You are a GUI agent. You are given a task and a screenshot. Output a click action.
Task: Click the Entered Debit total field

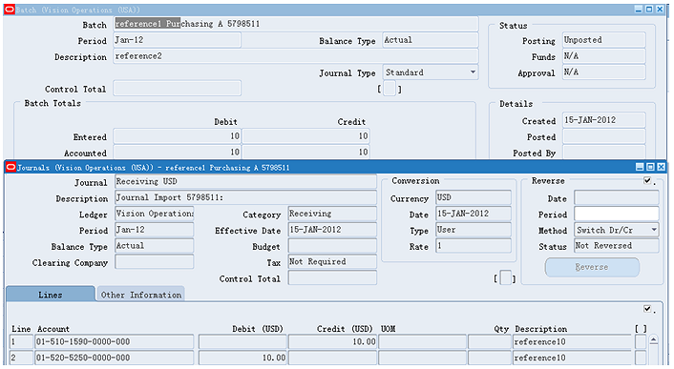click(178, 136)
